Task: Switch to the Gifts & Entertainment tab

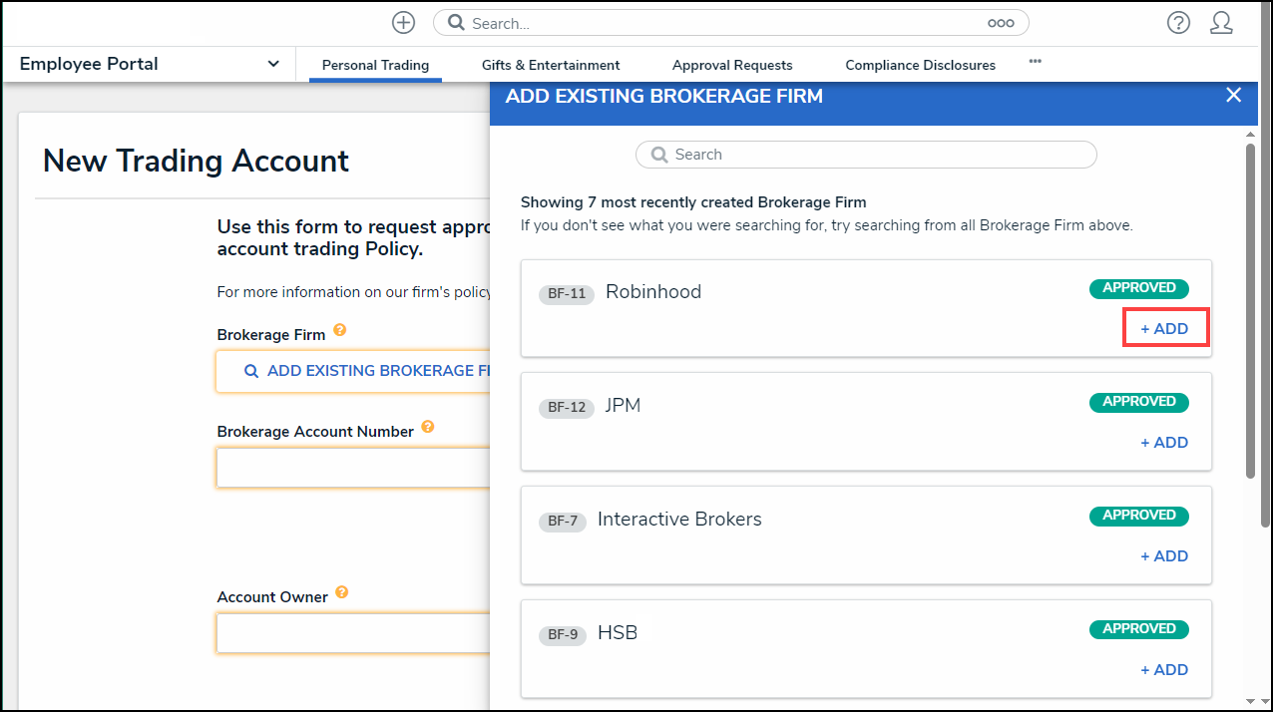Action: [x=551, y=65]
